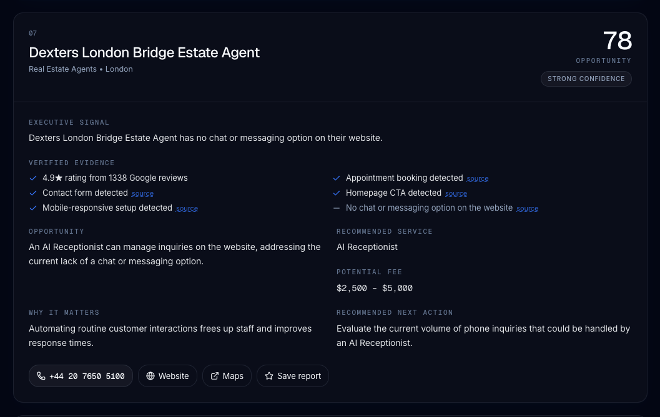Open source link for Mobile-responsive setup detected
Image resolution: width=660 pixels, height=417 pixels.
[x=187, y=208]
